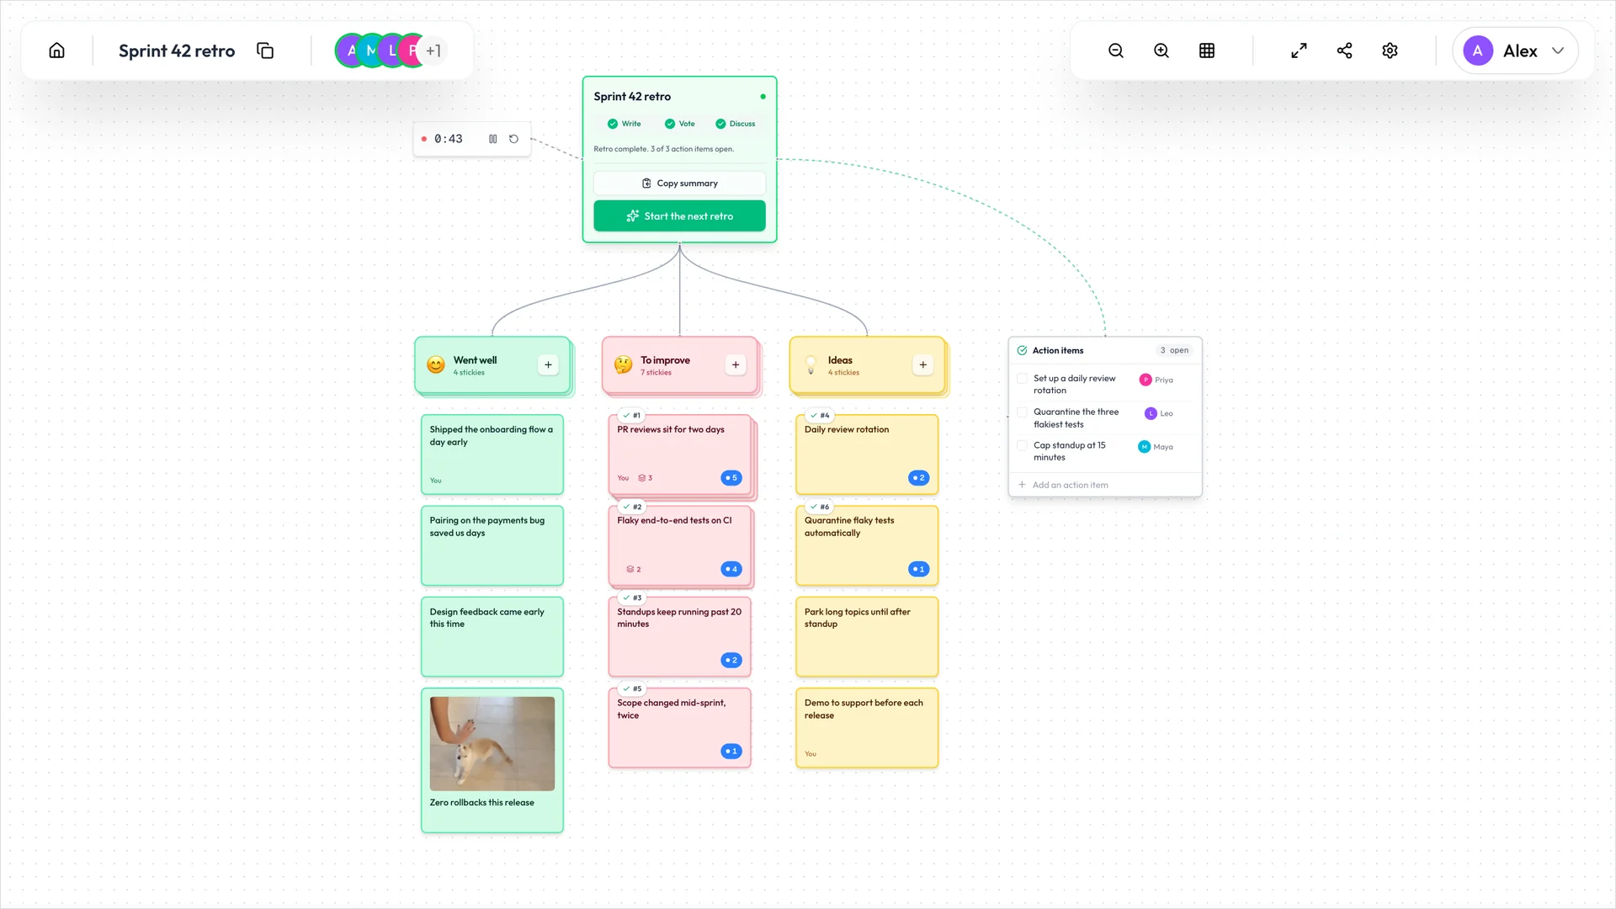Select the Write phase step
The height and width of the screenshot is (909, 1616).
(x=625, y=124)
